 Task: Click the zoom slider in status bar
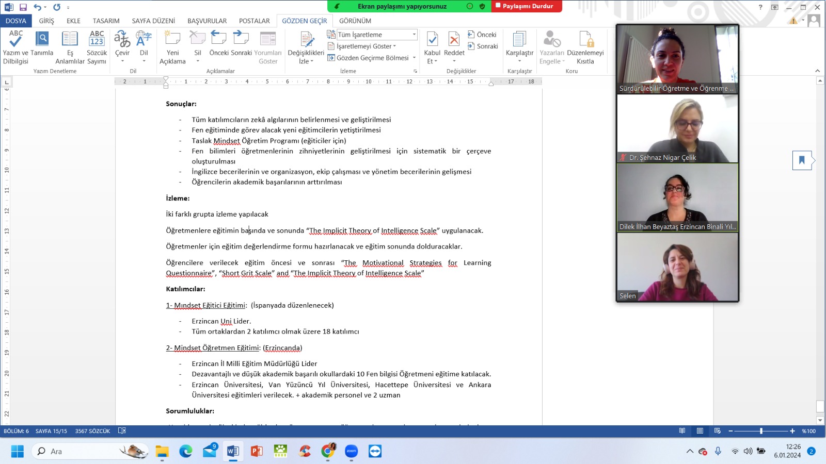(x=761, y=431)
